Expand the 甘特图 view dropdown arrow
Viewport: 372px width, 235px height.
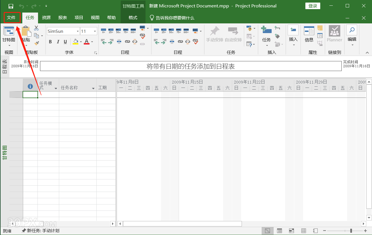pyautogui.click(x=9, y=45)
